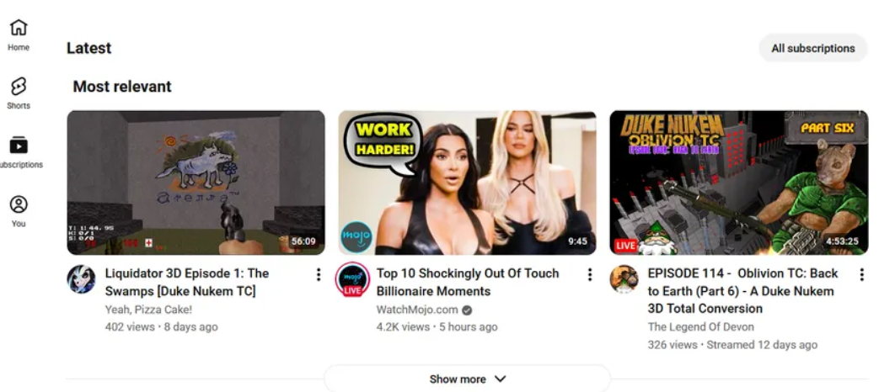Open the Home icon in sidebar
The image size is (895, 392).
tap(19, 28)
